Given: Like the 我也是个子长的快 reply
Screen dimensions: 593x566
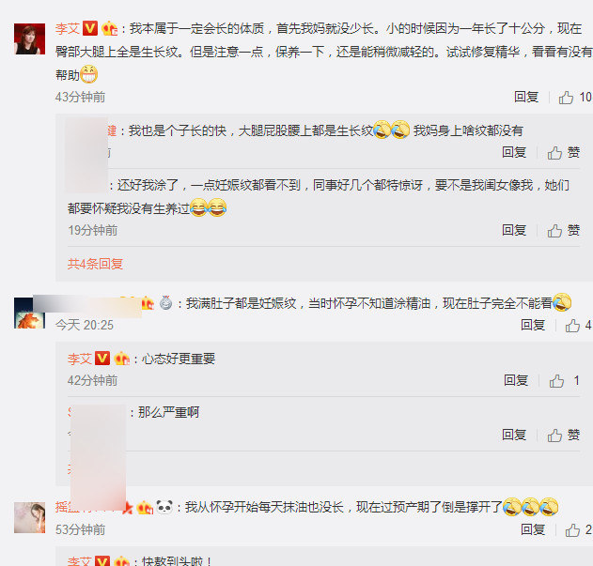Looking at the screenshot, I should click(564, 153).
